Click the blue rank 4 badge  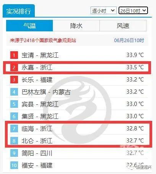tap(14, 92)
